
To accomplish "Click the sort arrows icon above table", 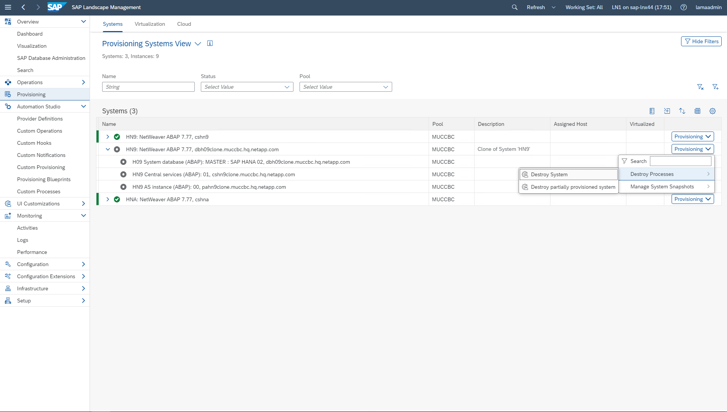I will [x=682, y=111].
